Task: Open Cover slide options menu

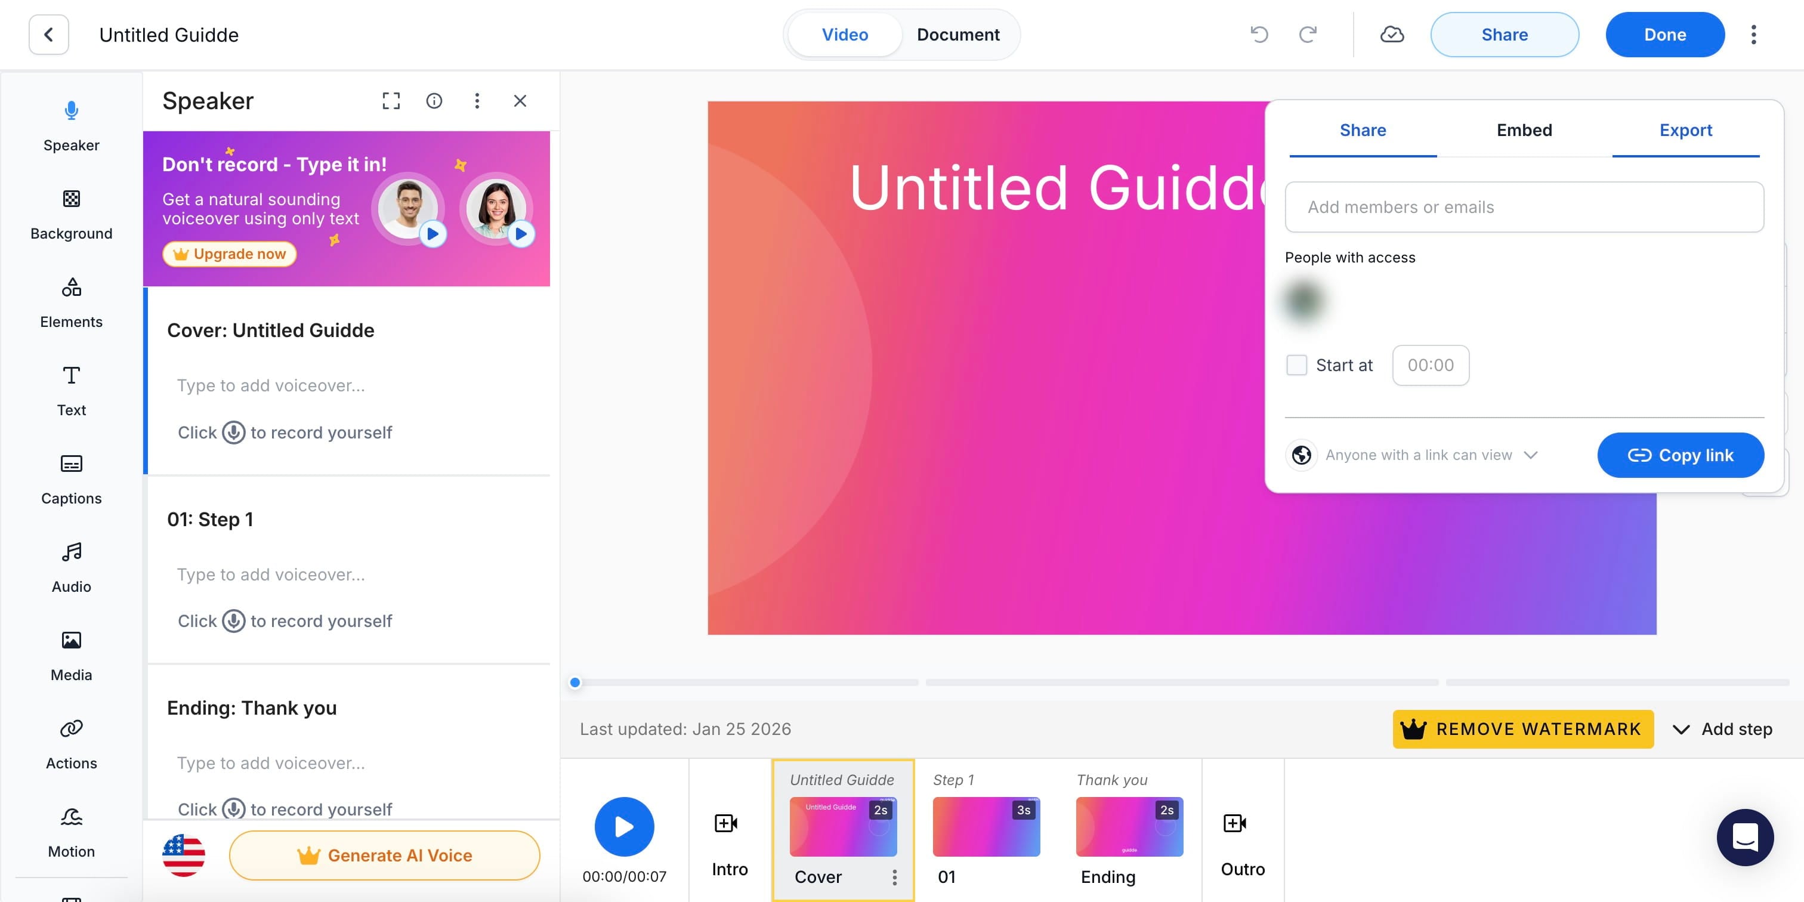Action: [894, 877]
